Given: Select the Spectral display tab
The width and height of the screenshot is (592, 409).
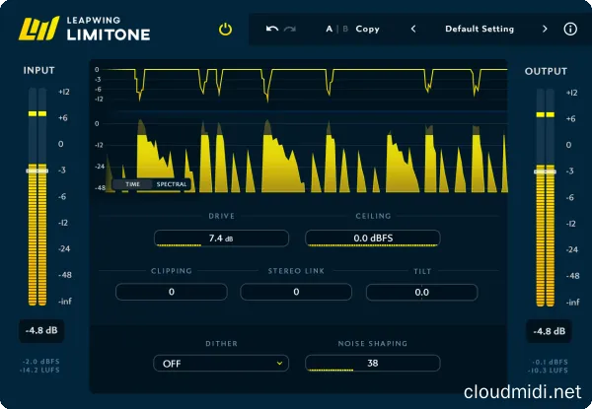Looking at the screenshot, I should coord(171,184).
